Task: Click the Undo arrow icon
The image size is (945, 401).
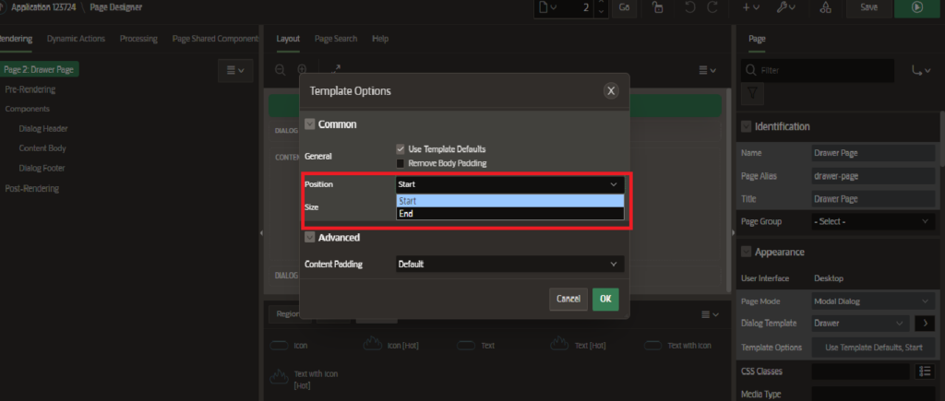Action: (688, 7)
